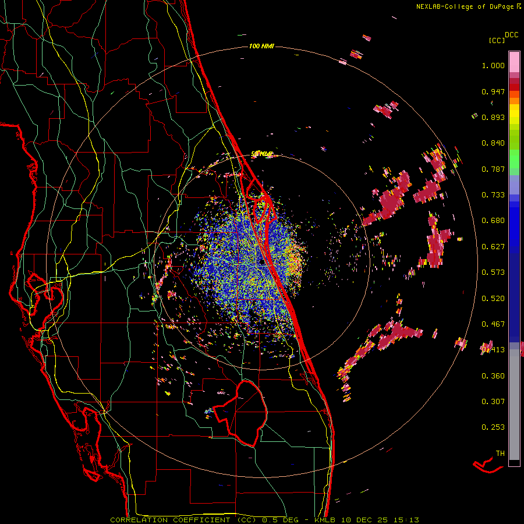This screenshot has height=524, width=524.
Task: Click the 1.000 color scale value
Action: [493, 65]
